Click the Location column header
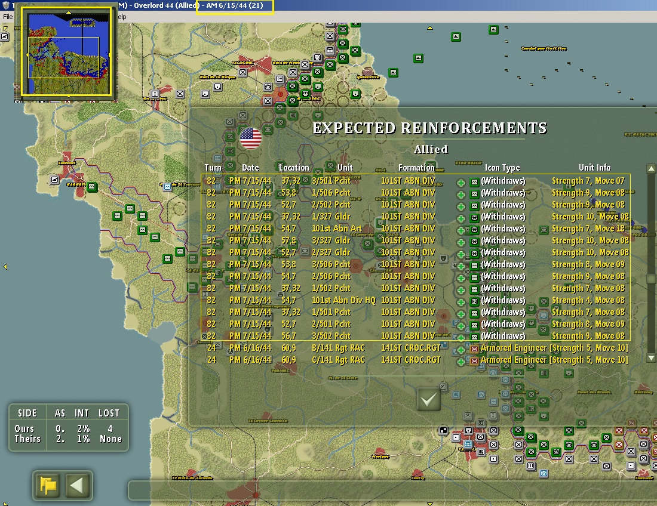The width and height of the screenshot is (657, 506). click(294, 168)
